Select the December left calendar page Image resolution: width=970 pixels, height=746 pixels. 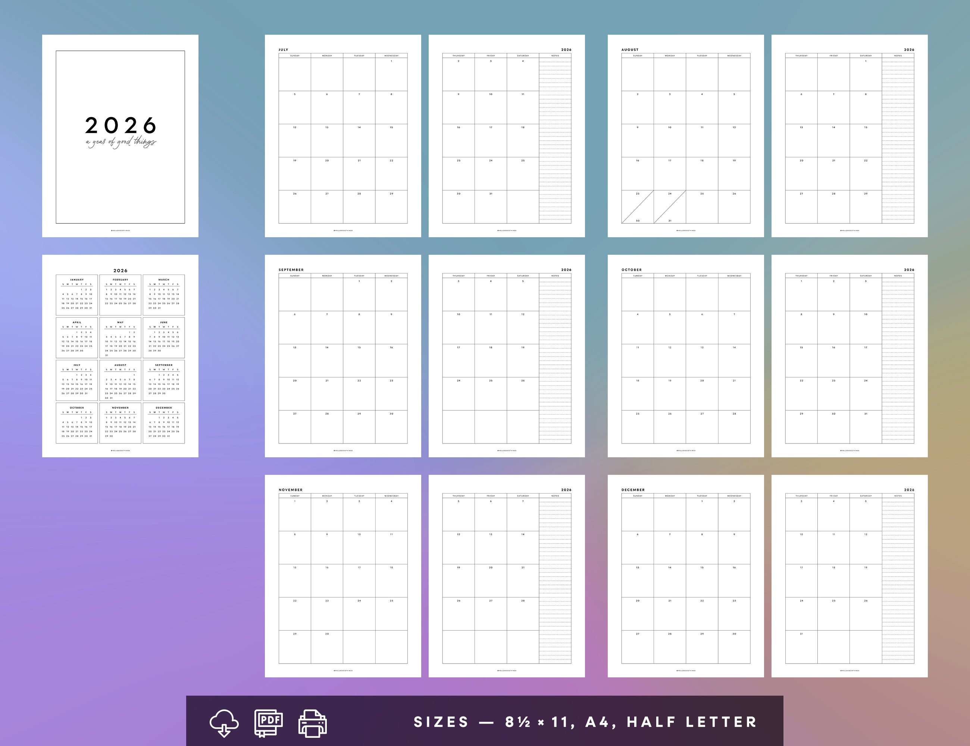tap(685, 576)
